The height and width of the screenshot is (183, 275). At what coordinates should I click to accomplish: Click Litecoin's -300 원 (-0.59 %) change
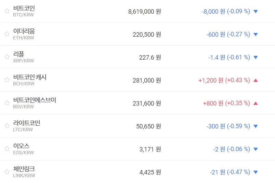tap(228, 126)
